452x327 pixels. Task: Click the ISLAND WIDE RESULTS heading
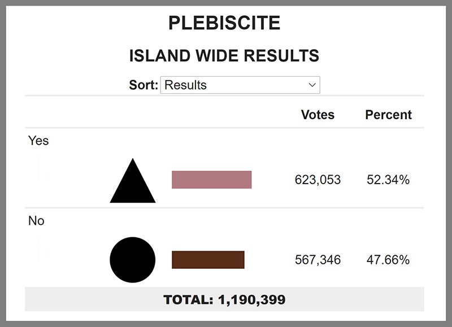click(224, 55)
